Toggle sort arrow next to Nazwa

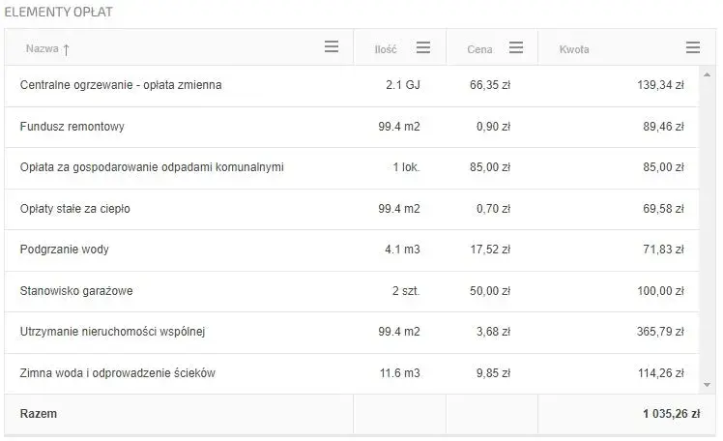click(x=66, y=49)
